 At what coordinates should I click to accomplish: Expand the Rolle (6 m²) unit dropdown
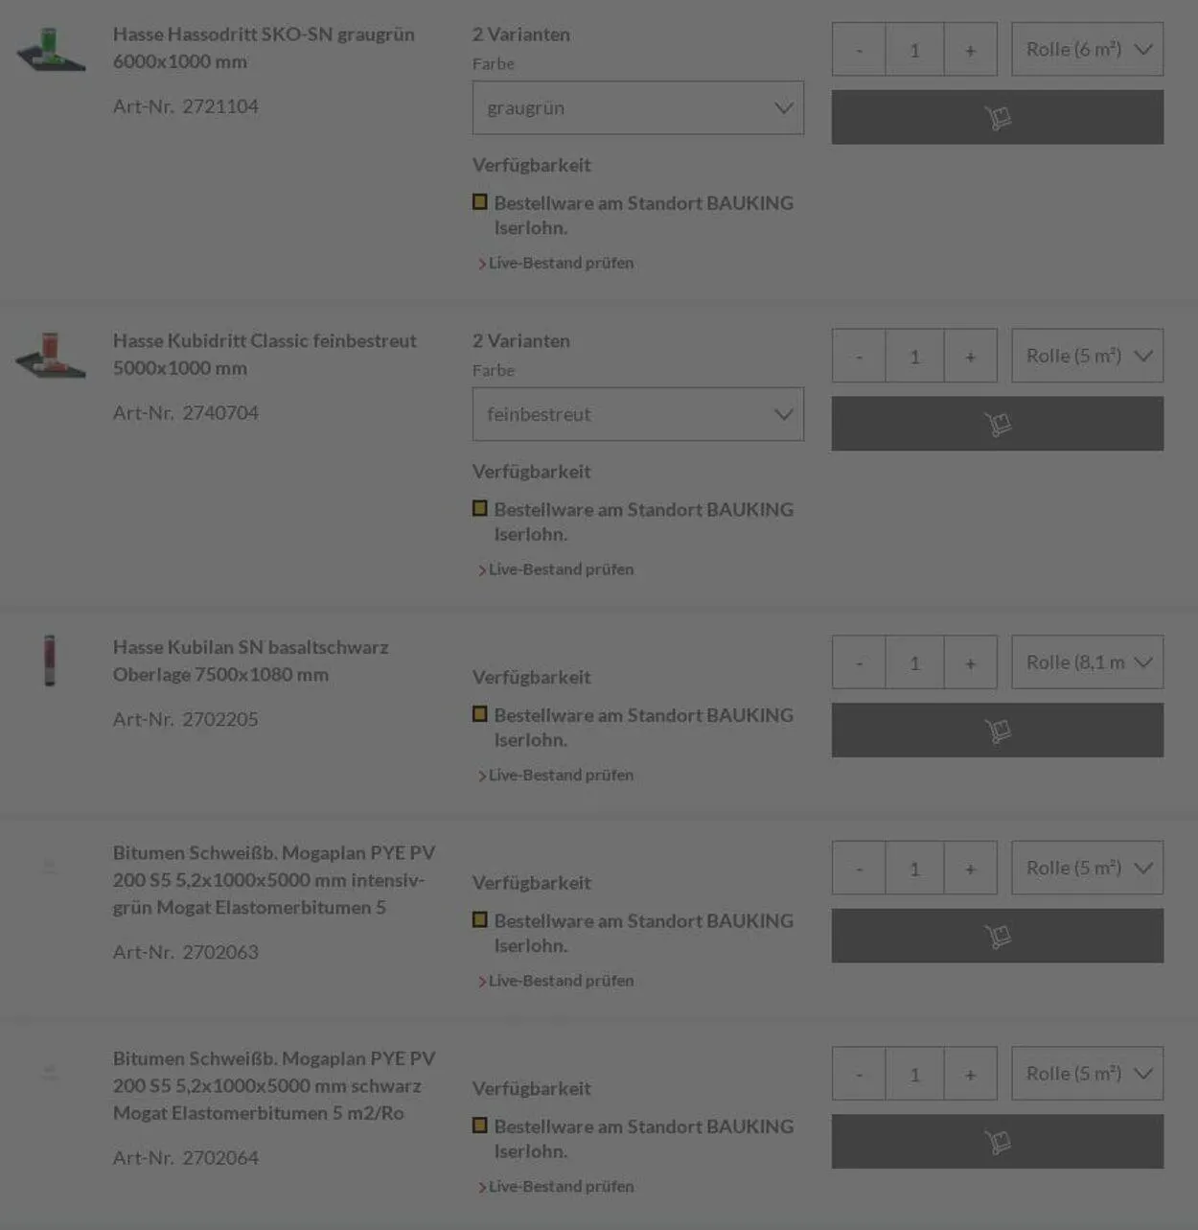(1087, 50)
